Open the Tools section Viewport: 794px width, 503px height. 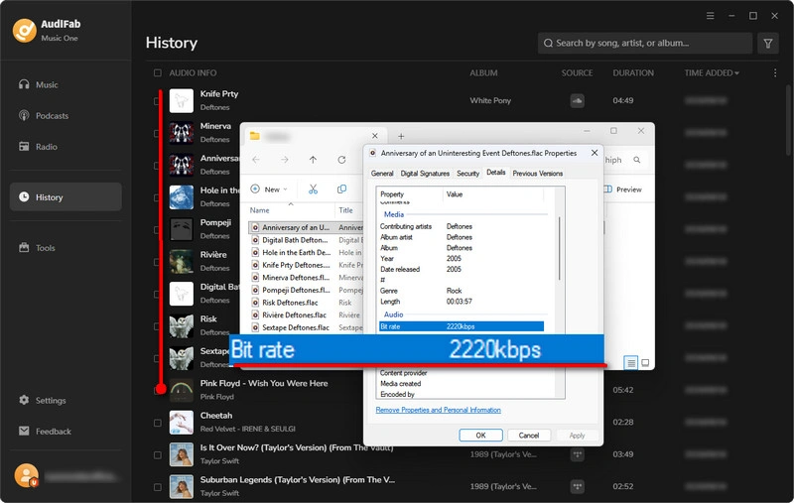pyautogui.click(x=38, y=247)
